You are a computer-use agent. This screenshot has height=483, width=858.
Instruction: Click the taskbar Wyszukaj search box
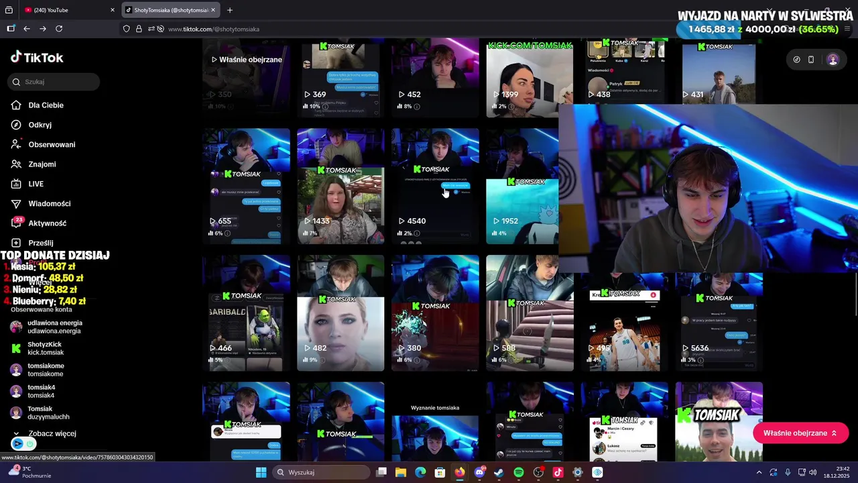pyautogui.click(x=320, y=472)
